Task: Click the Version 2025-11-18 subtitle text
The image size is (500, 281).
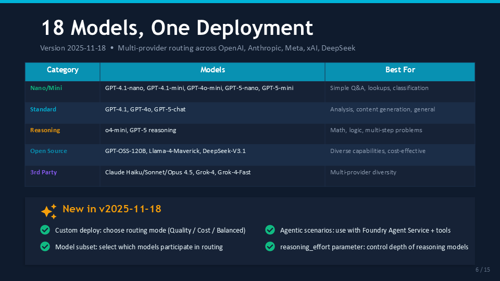Action: (198, 48)
